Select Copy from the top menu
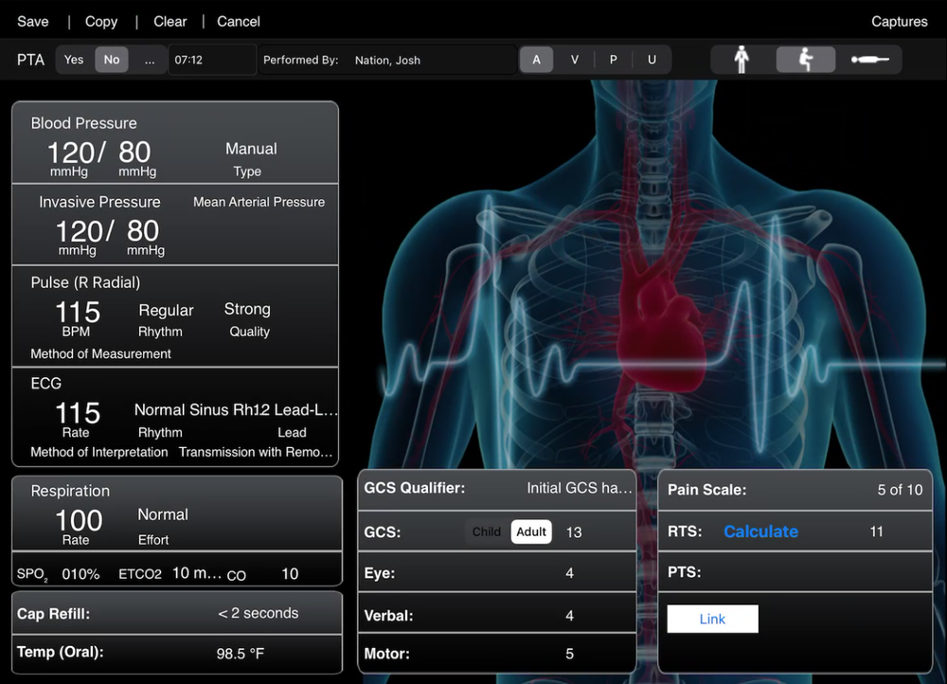This screenshot has width=947, height=684. coord(100,21)
